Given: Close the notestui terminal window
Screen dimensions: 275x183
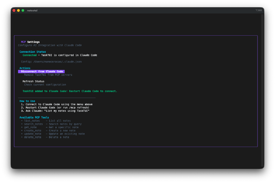Looking at the screenshot, I should pos(14,11).
